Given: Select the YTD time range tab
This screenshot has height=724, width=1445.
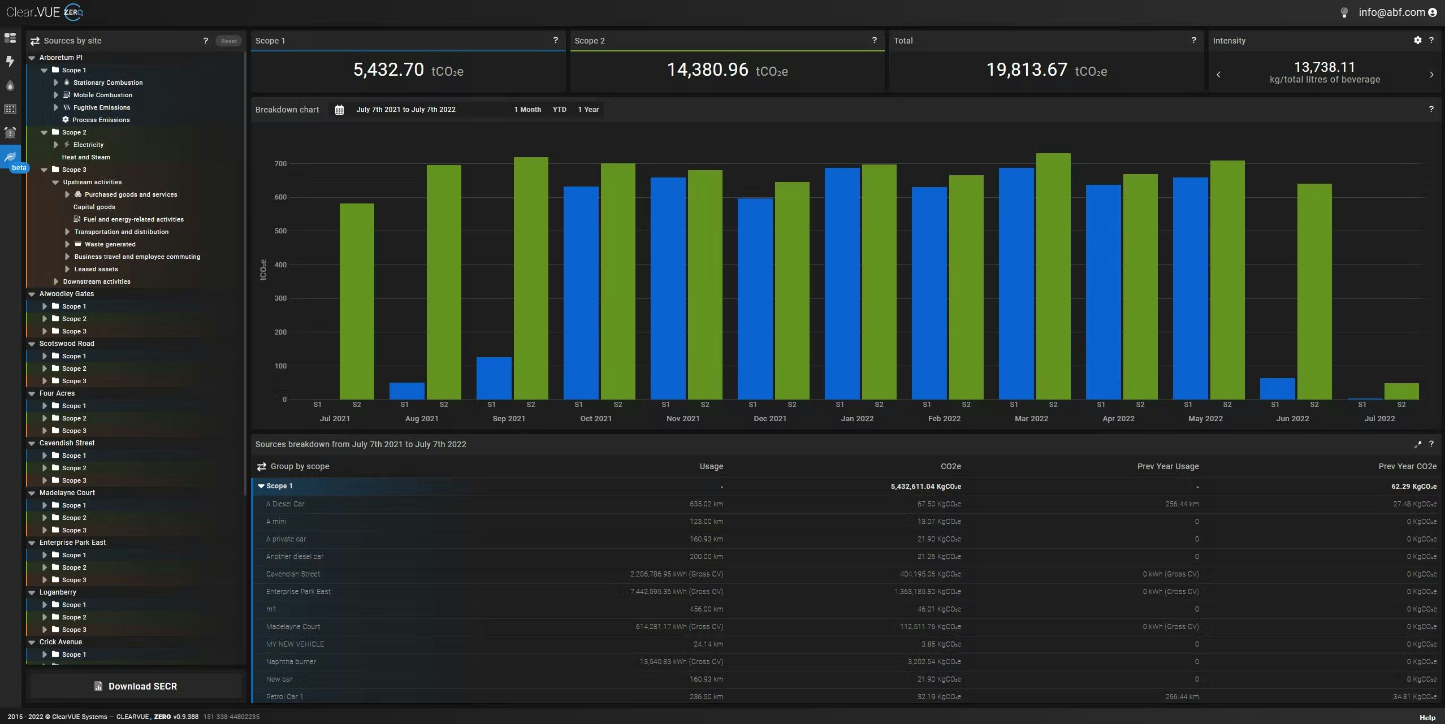Looking at the screenshot, I should 559,109.
